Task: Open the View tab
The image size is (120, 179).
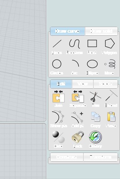Action: tap(83, 84)
